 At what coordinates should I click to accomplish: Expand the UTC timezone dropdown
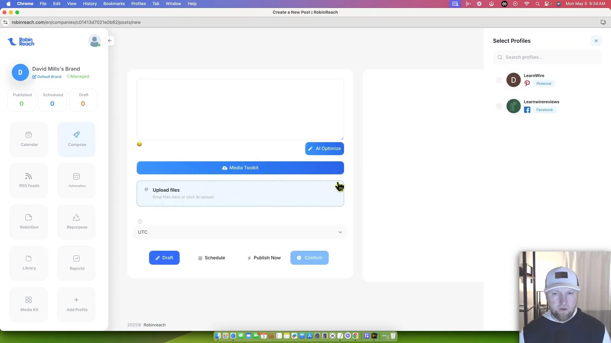tap(240, 232)
